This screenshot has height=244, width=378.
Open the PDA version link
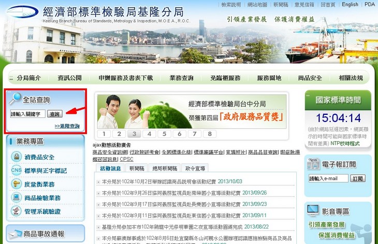click(369, 4)
